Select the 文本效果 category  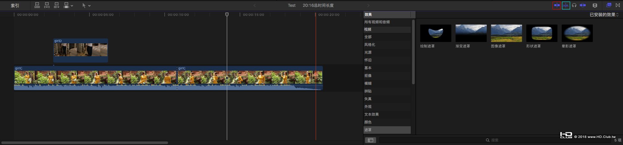[387, 114]
